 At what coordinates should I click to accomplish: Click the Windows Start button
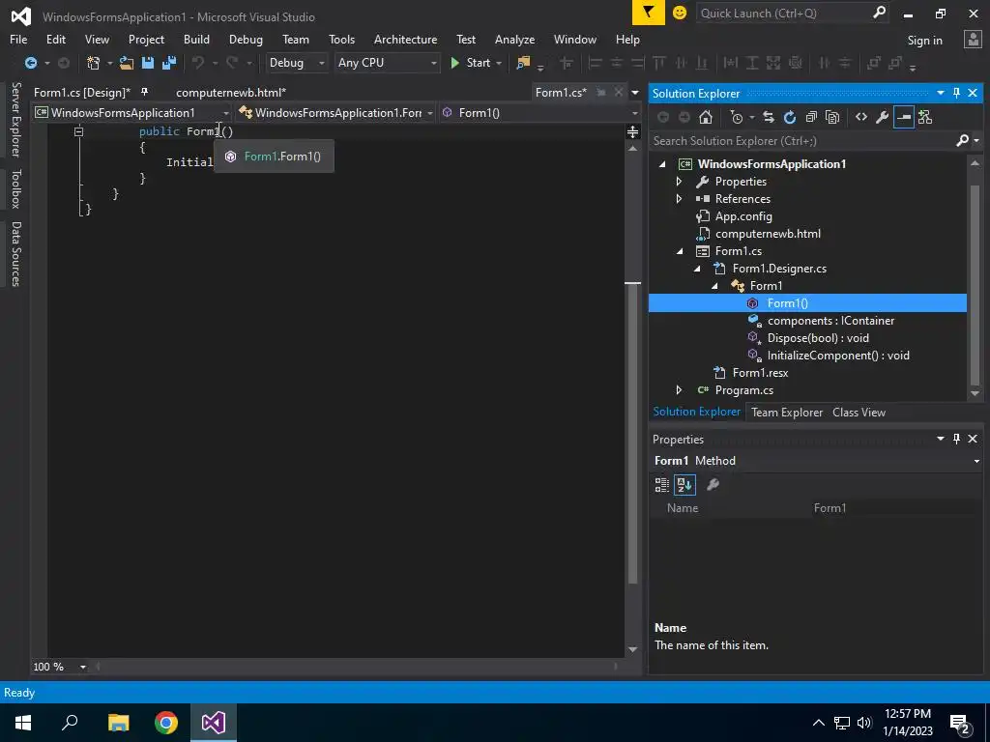pyautogui.click(x=23, y=723)
